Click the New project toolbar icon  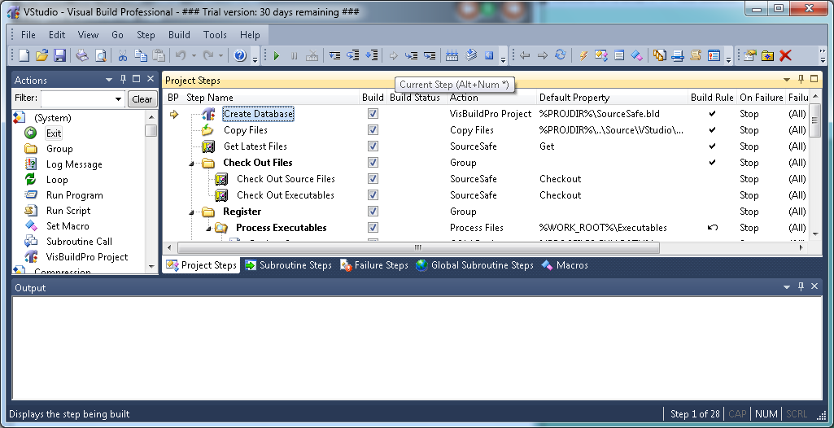coord(24,55)
